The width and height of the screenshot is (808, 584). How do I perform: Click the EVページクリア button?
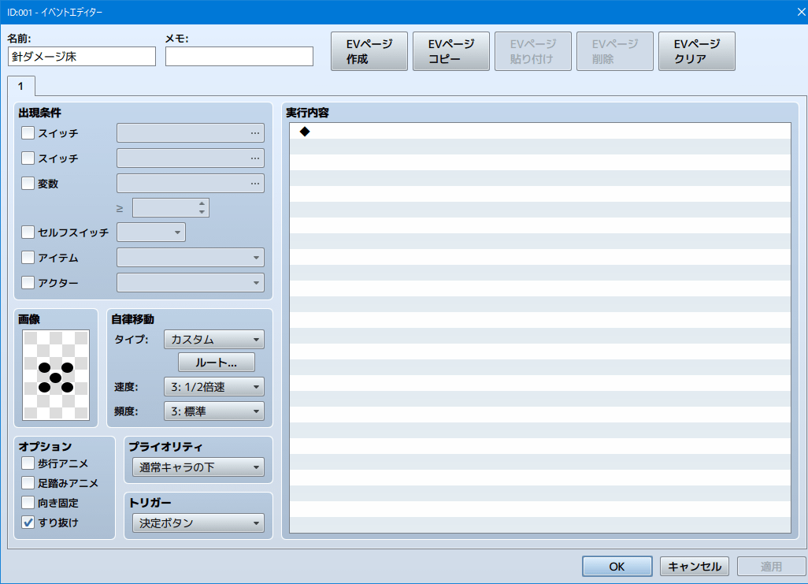click(x=696, y=51)
